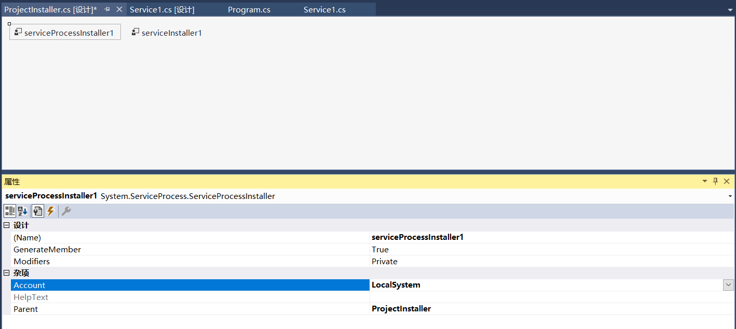Open the document tab list dropdown
Screen dimensions: 736x329
(x=730, y=10)
